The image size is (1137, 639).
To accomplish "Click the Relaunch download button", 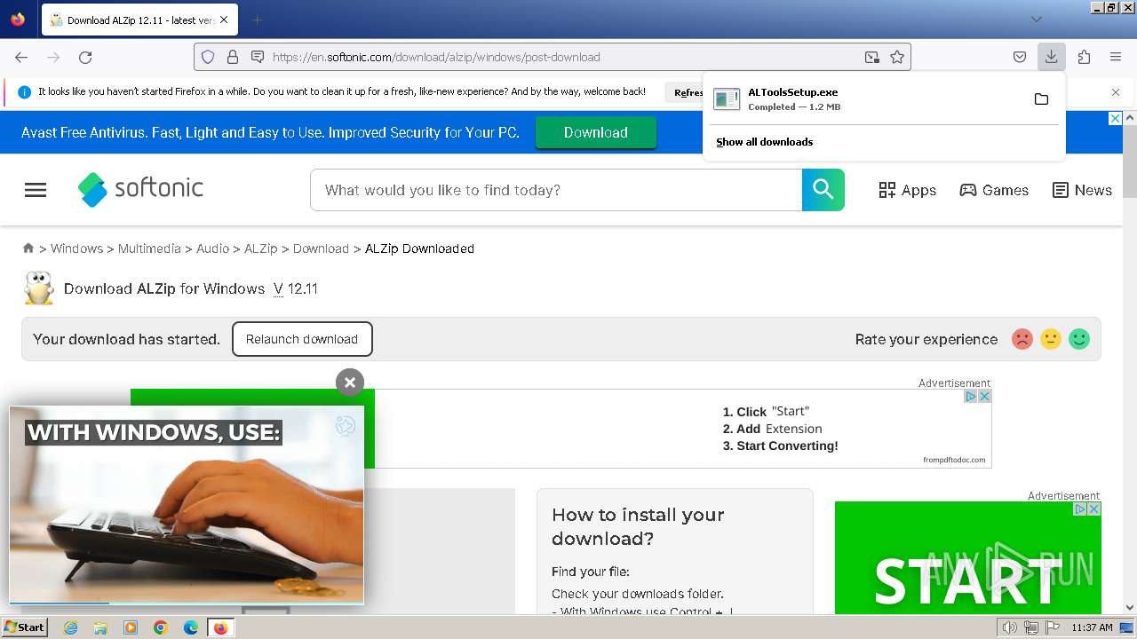I will pyautogui.click(x=302, y=339).
